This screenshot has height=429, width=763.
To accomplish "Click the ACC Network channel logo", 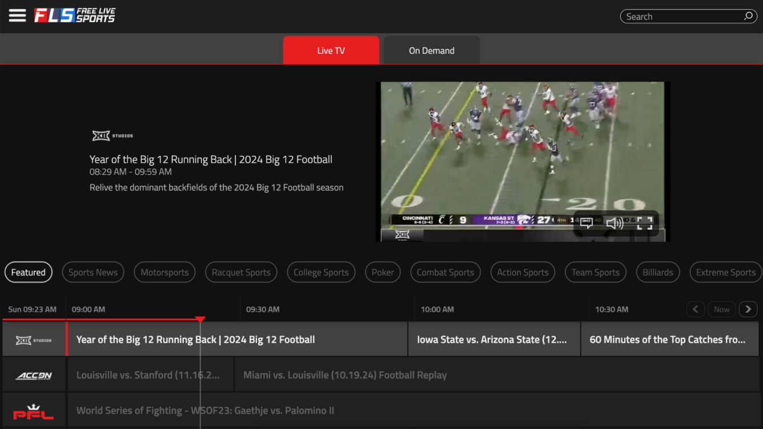I will pyautogui.click(x=34, y=374).
